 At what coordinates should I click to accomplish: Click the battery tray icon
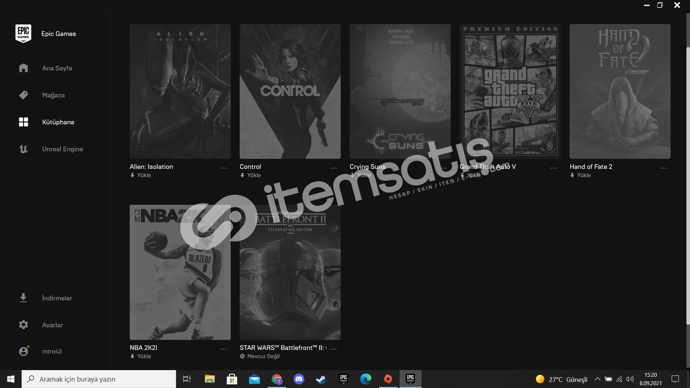[608, 379]
